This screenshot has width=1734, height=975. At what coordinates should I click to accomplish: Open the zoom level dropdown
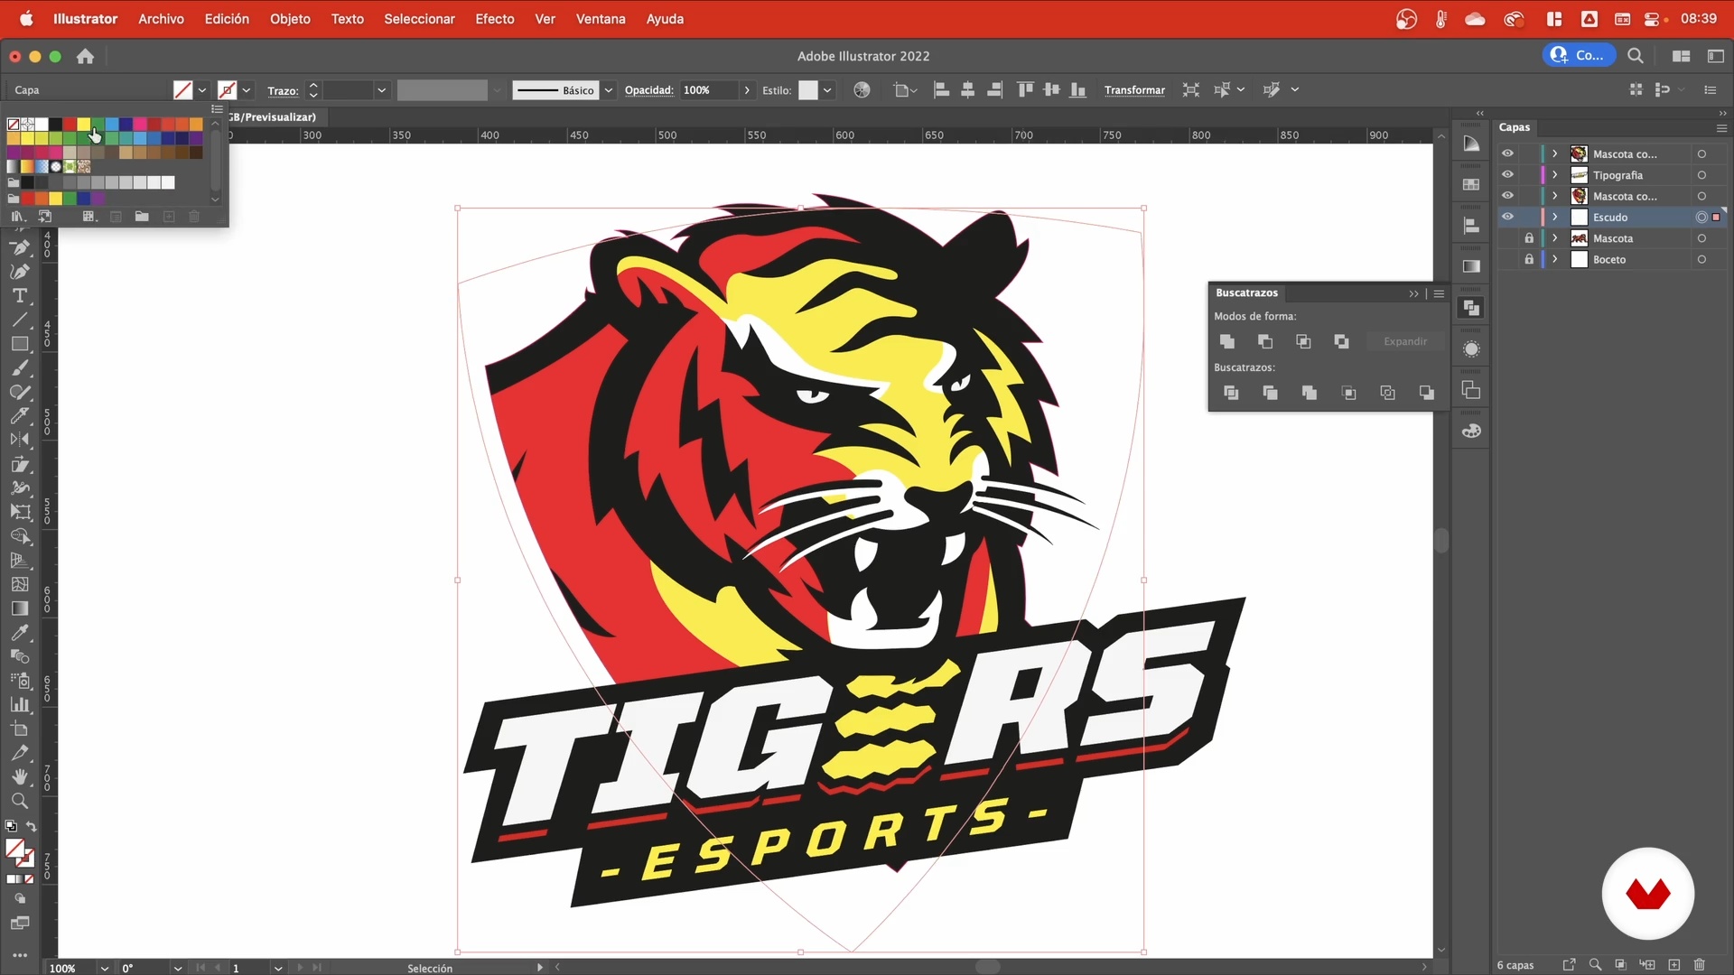(105, 968)
